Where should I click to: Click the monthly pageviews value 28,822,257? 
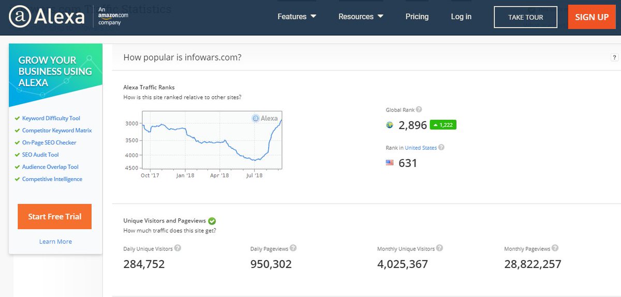click(x=533, y=264)
